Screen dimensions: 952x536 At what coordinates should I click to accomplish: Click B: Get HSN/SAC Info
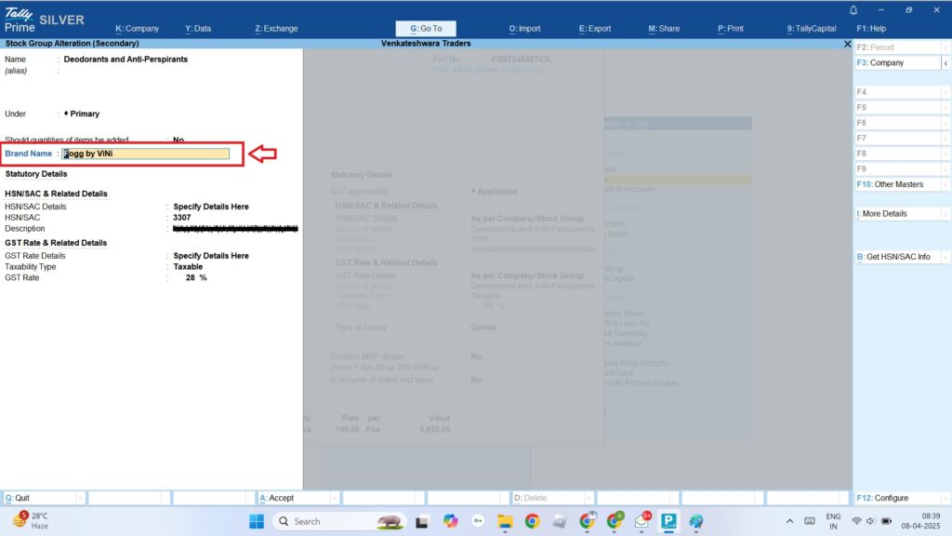894,256
